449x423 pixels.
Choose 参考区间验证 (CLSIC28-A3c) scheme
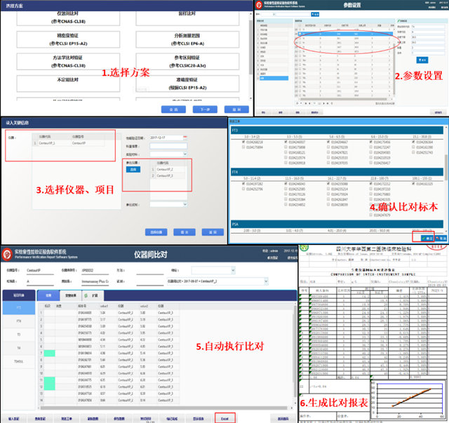(187, 62)
